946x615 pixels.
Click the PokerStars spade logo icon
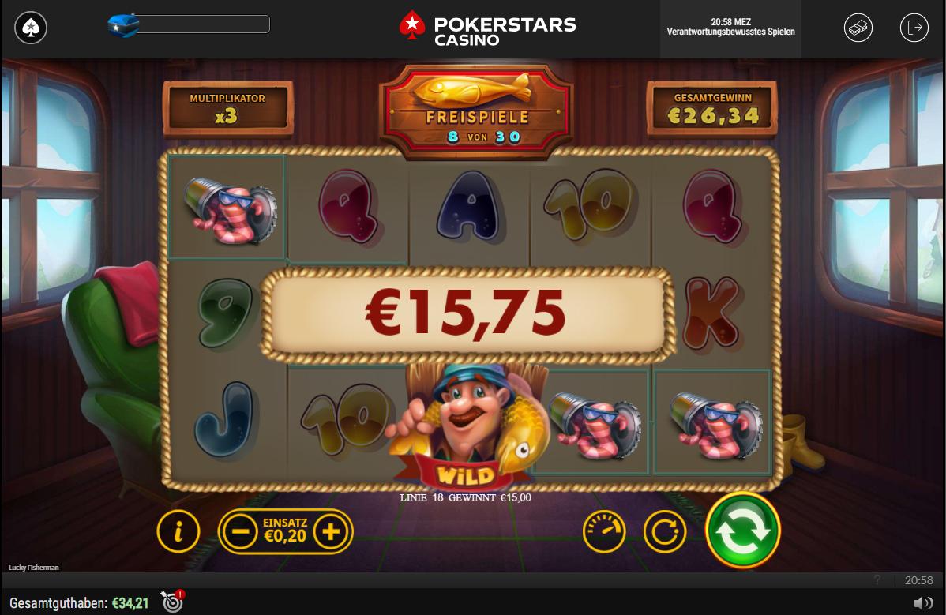point(31,28)
